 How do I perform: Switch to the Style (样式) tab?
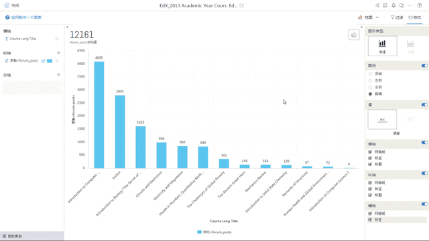[415, 17]
